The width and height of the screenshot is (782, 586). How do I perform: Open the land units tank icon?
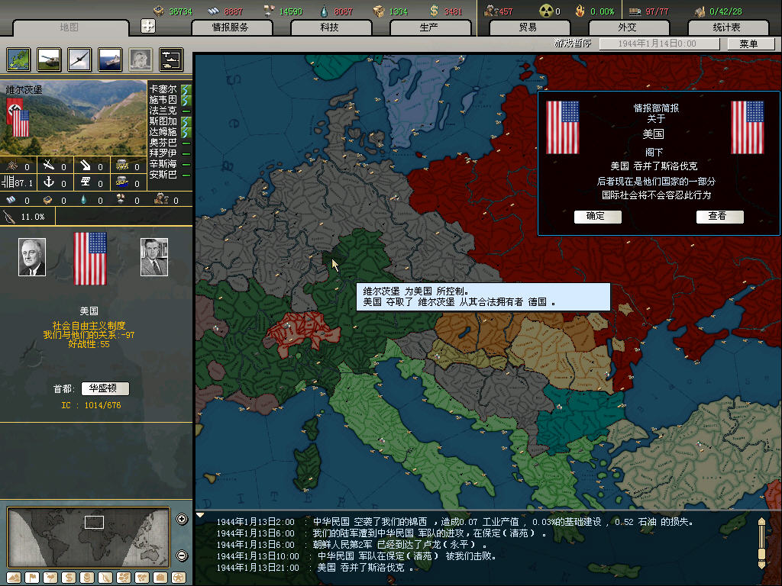pos(49,60)
